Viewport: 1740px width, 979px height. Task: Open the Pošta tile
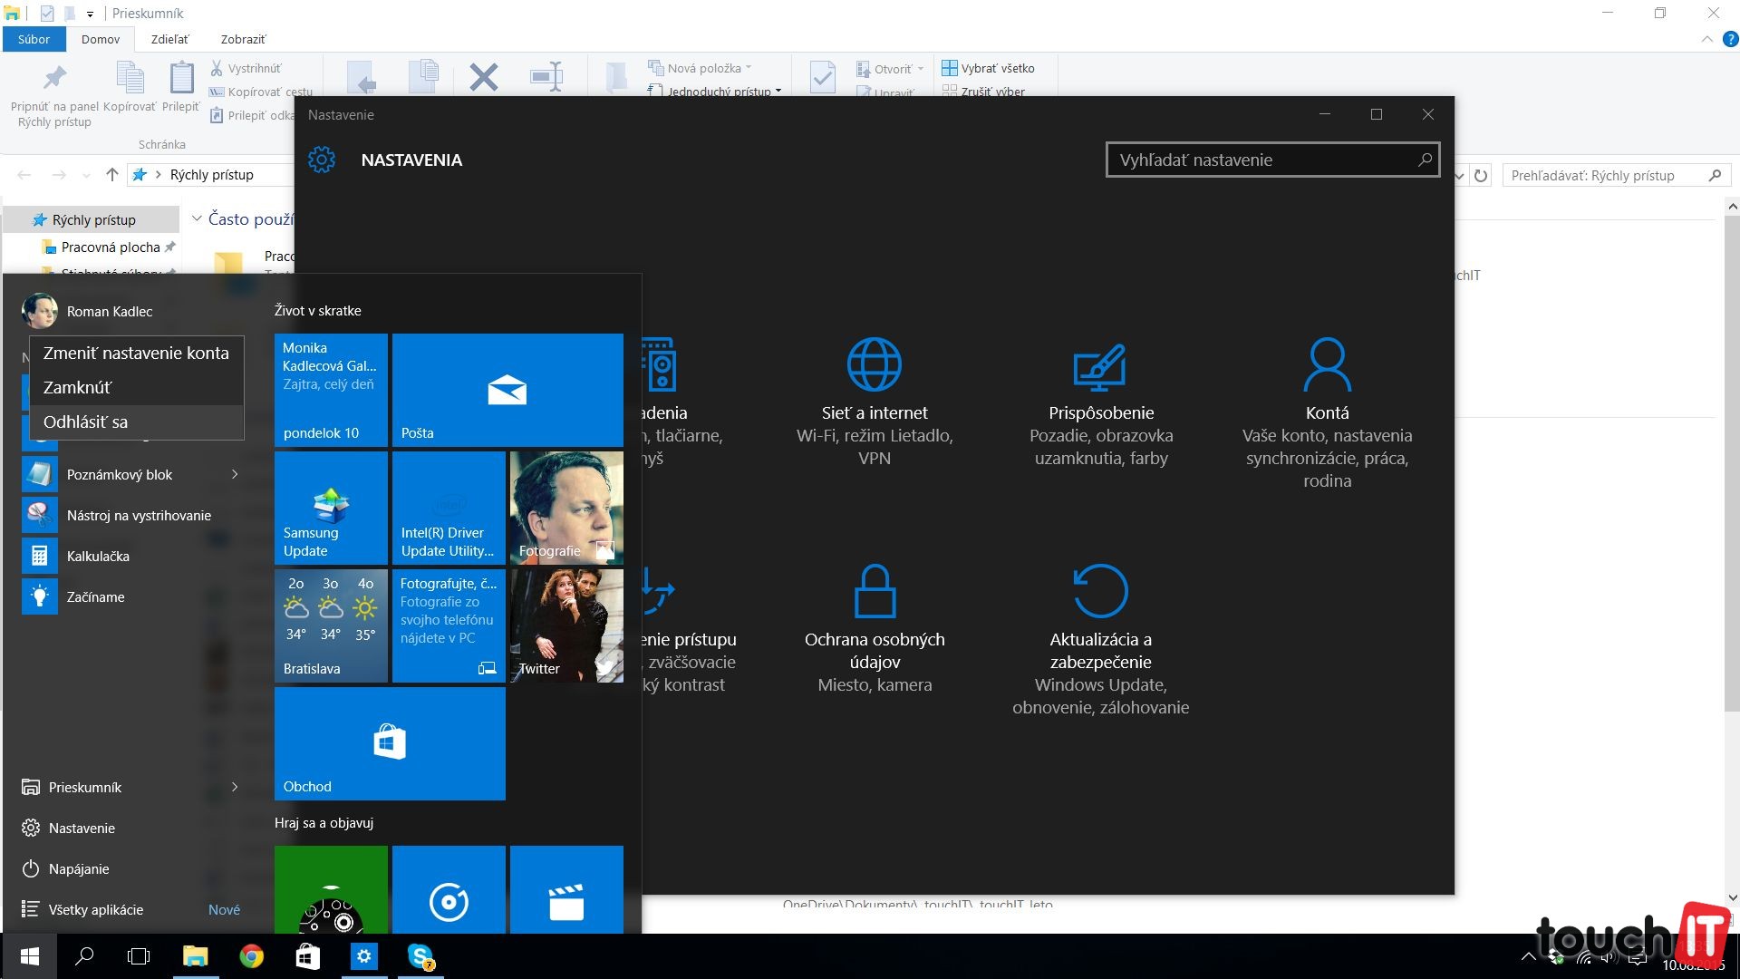click(507, 390)
